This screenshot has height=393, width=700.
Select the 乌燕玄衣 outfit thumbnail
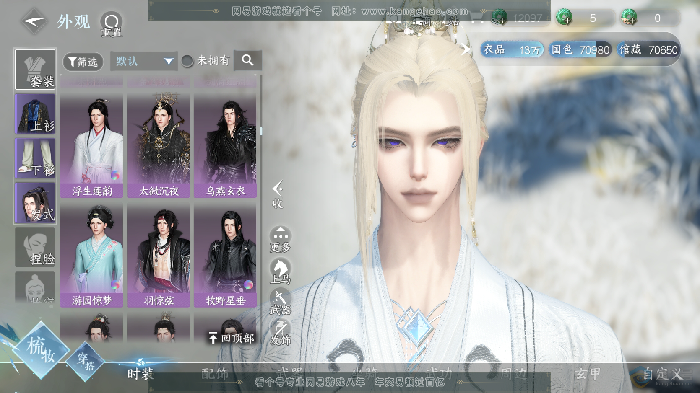pyautogui.click(x=225, y=145)
